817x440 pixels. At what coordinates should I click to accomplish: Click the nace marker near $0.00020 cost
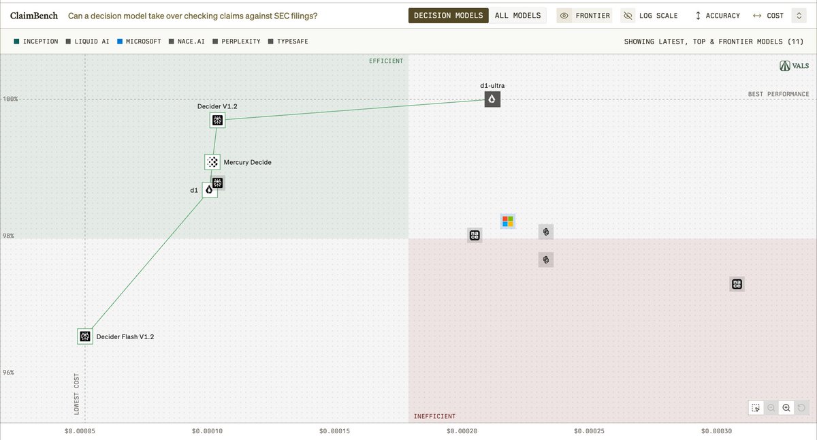click(475, 236)
